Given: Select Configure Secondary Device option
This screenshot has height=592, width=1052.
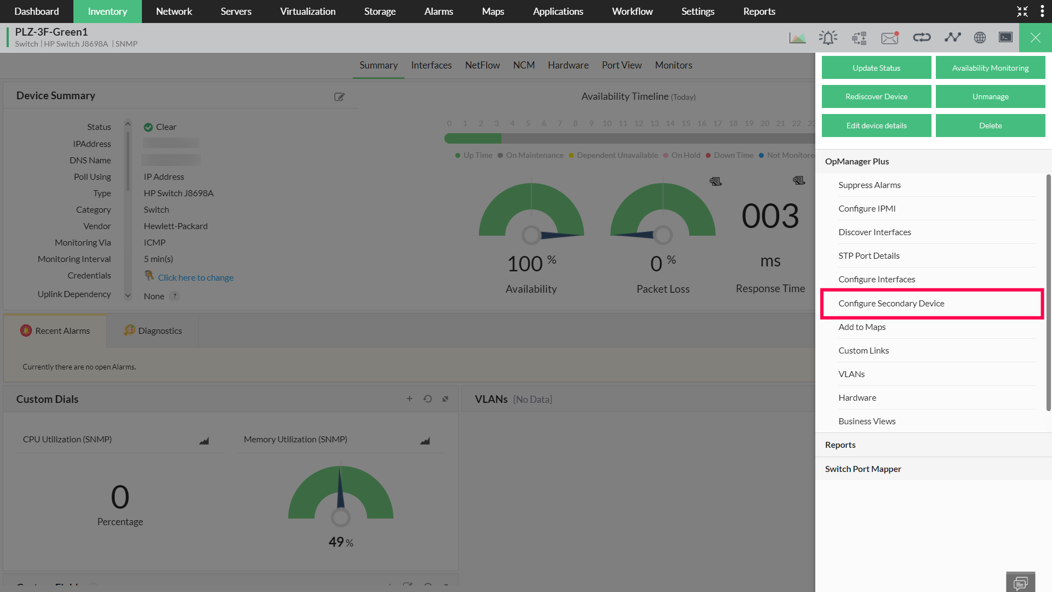Looking at the screenshot, I should (x=891, y=304).
